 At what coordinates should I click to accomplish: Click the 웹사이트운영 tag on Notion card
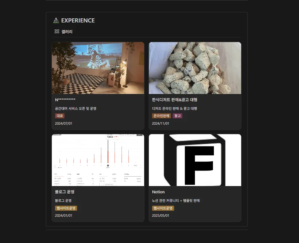point(163,208)
